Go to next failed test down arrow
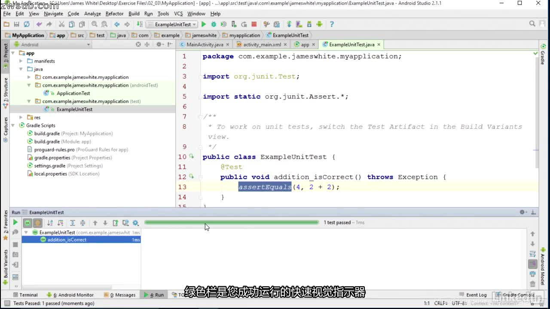 tap(105, 223)
